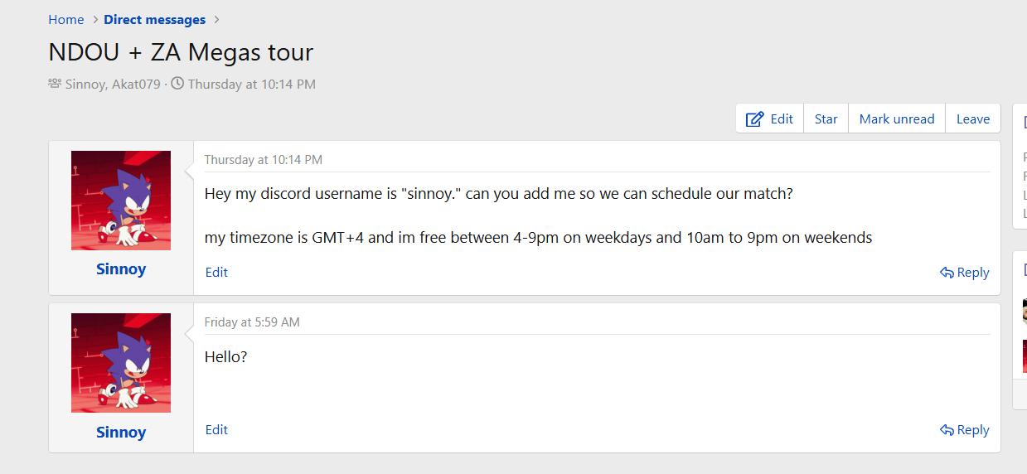Open the Sinnoy username under the second post's avatar
Screen dimensions: 1027x474
[x=121, y=433]
